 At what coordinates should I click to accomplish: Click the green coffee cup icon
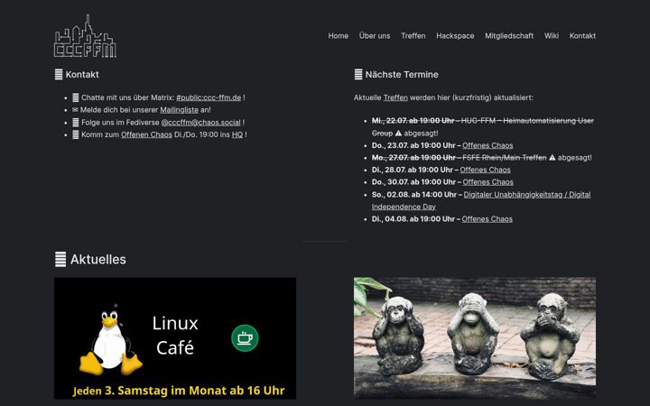click(x=245, y=338)
